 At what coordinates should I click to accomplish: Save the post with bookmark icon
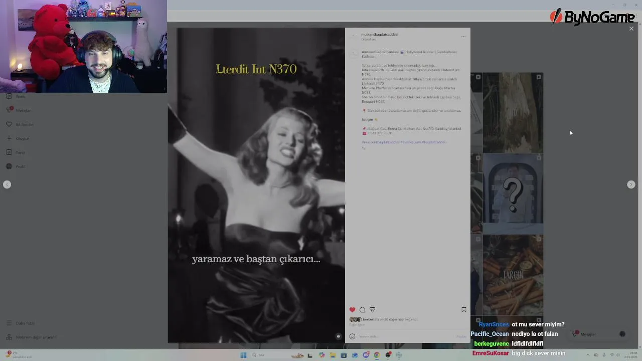pyautogui.click(x=463, y=310)
